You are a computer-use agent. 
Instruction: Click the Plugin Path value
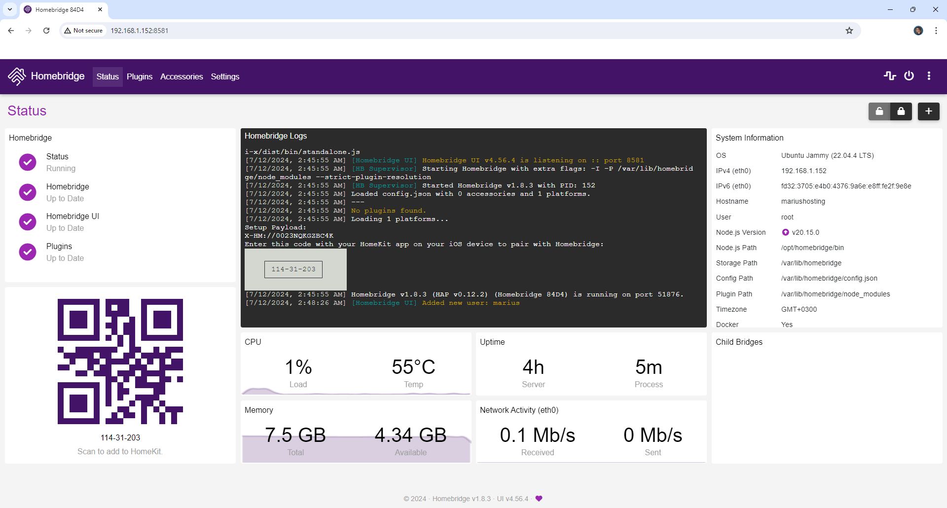coord(836,294)
